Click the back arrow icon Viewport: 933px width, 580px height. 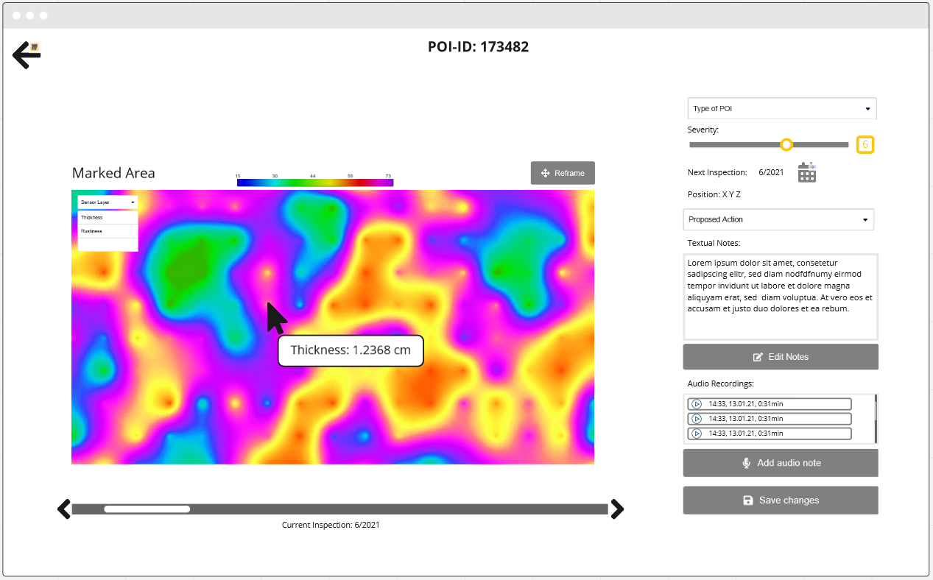tap(26, 55)
